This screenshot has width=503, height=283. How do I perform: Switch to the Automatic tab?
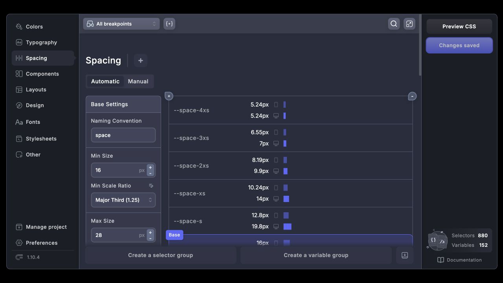point(105,81)
